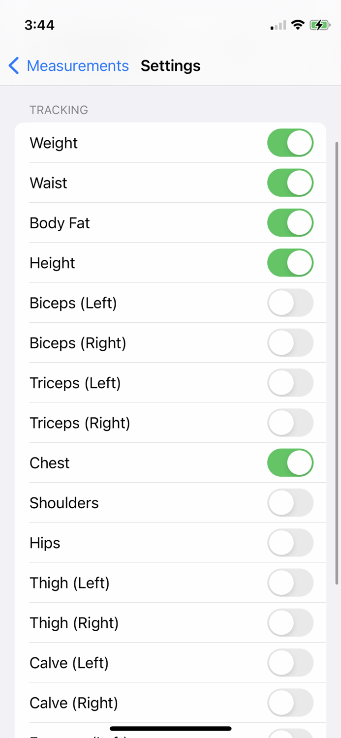Enable Thigh (Right) tracking
The image size is (341, 738).
(x=290, y=622)
